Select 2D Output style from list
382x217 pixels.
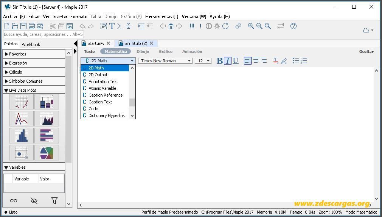pos(105,75)
